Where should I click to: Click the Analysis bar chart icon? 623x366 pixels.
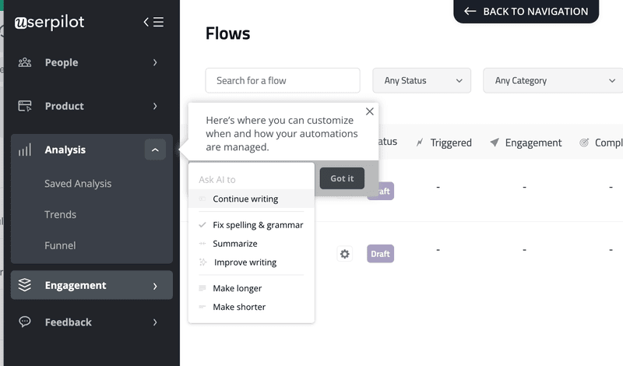tap(25, 150)
